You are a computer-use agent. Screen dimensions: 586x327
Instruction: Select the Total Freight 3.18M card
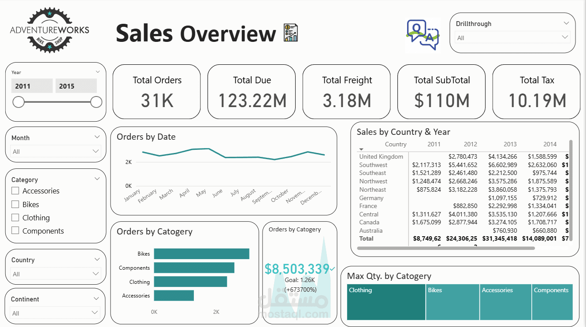point(347,92)
